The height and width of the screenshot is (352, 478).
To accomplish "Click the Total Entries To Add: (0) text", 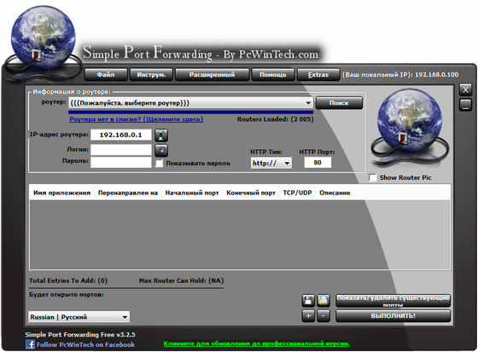I will [68, 280].
